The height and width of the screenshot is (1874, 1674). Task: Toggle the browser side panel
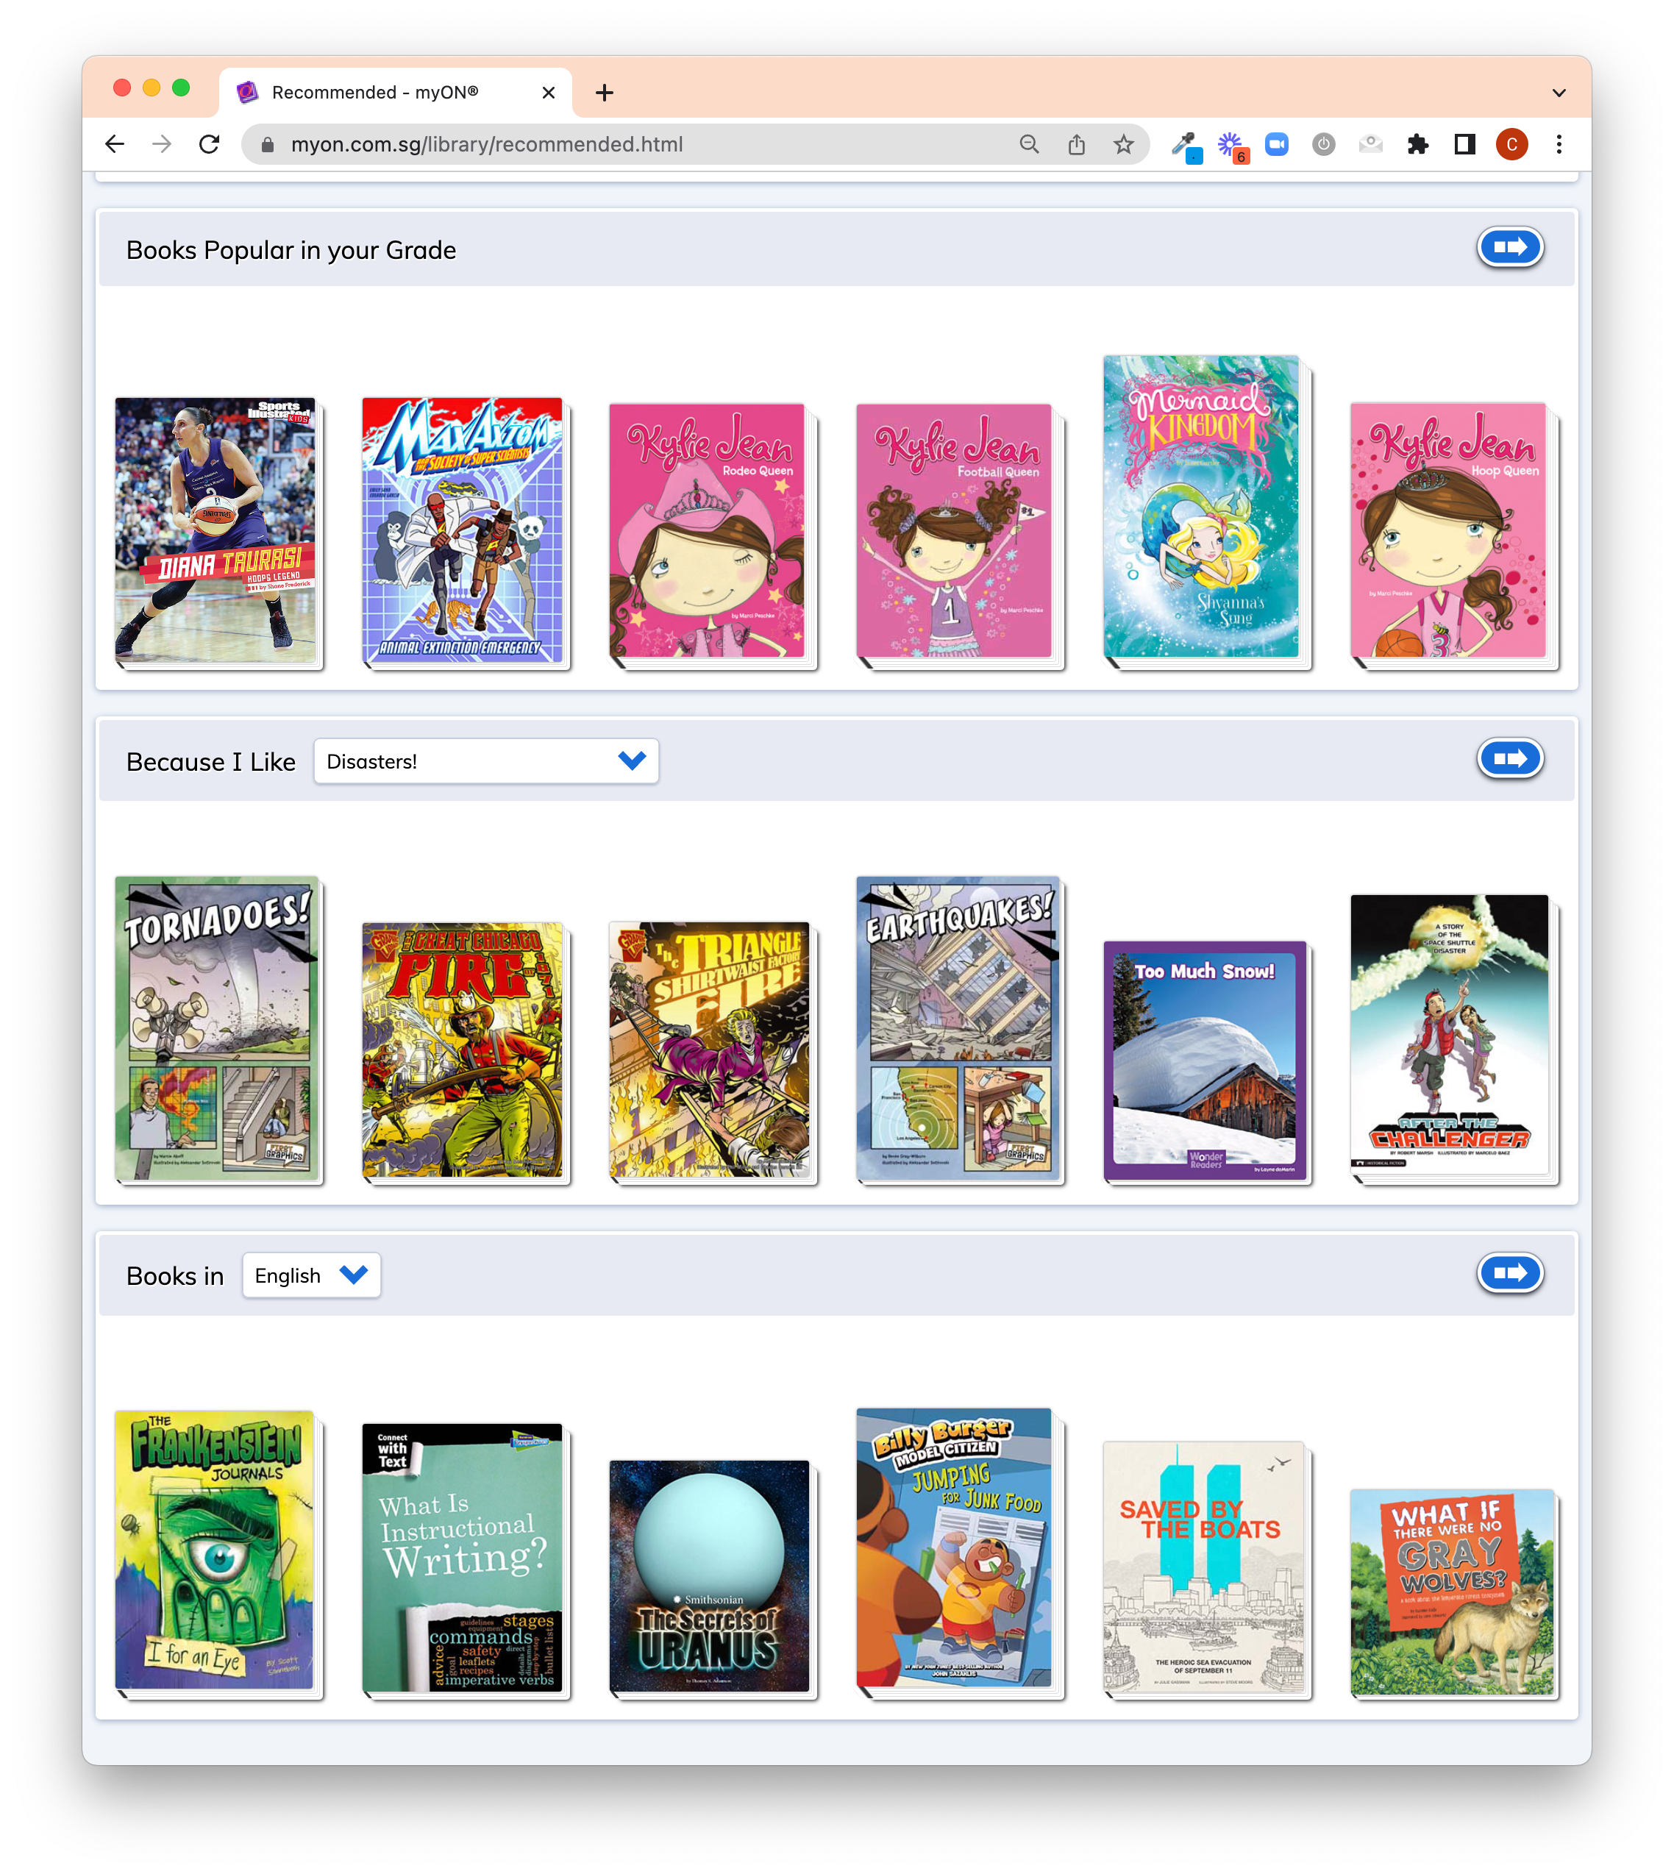[1464, 144]
